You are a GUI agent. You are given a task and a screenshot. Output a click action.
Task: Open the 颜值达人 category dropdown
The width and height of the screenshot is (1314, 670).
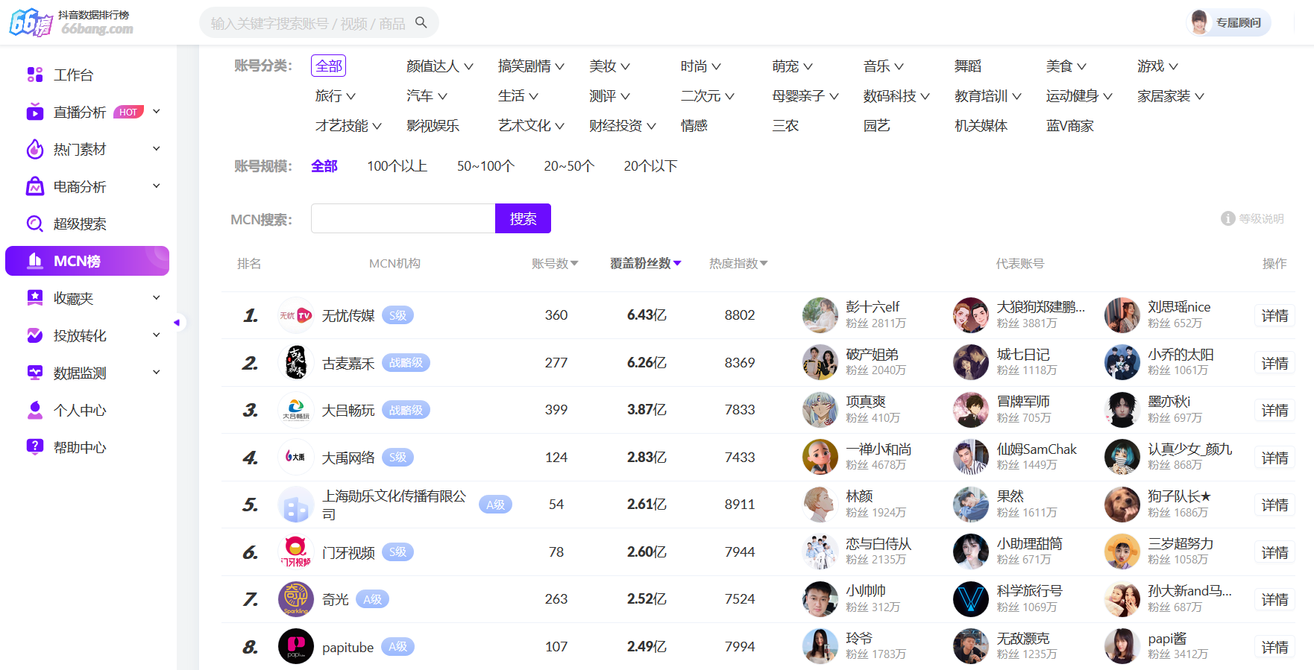coord(440,66)
